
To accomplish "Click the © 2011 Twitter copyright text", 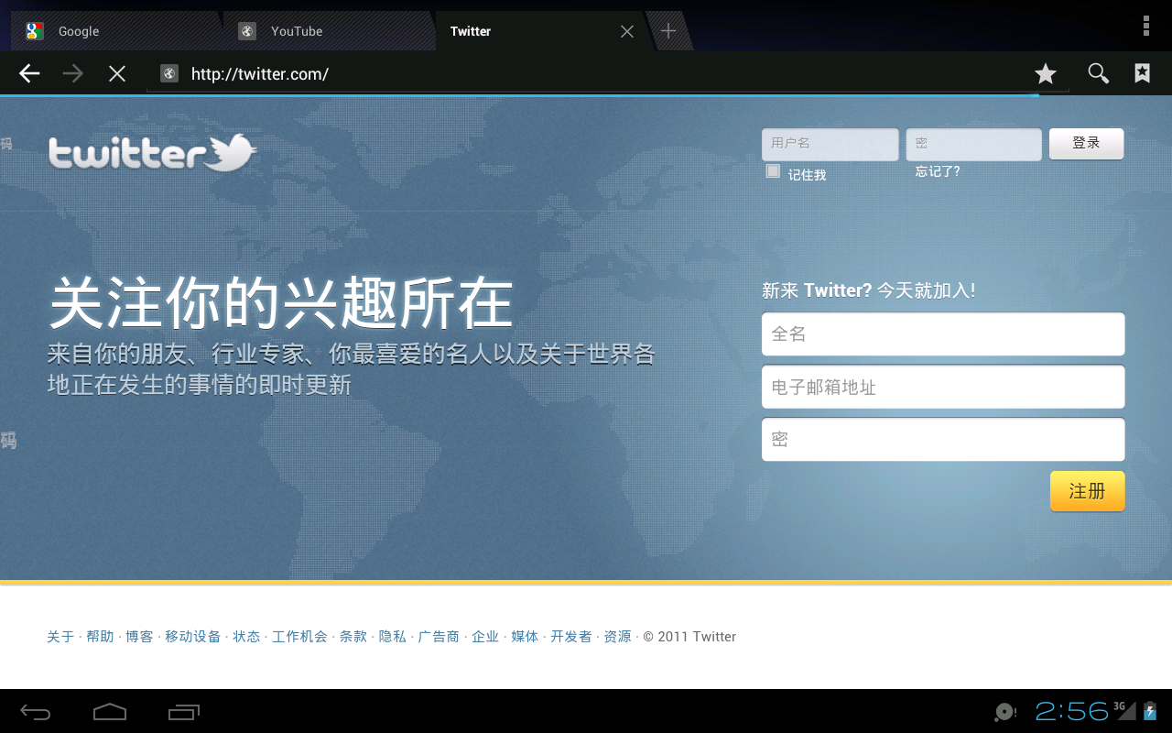I will [689, 637].
